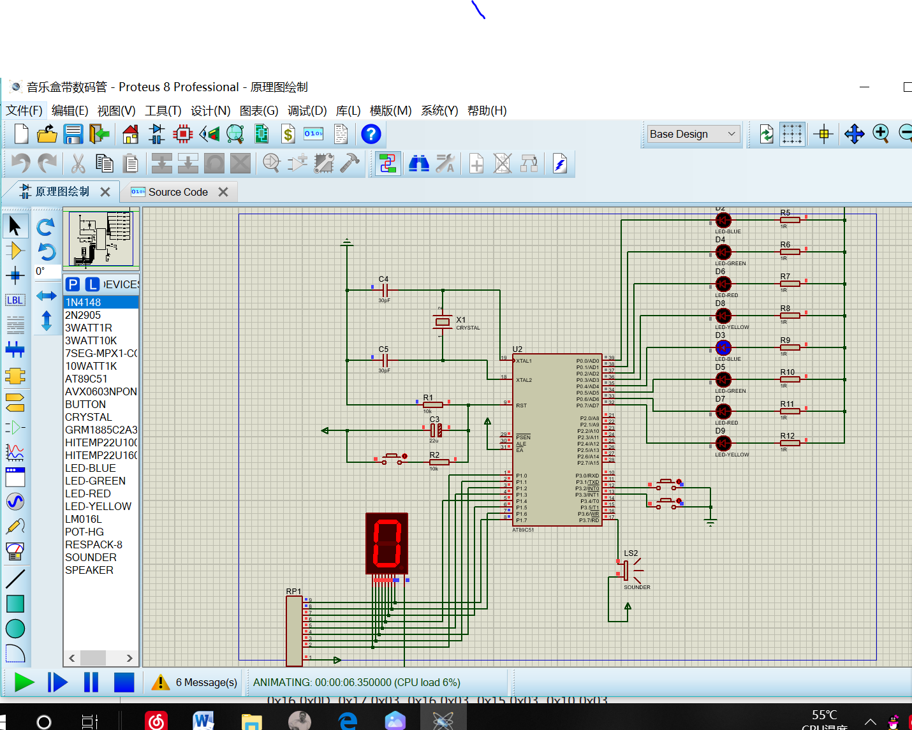Open the Bill of Materials dollar icon
912x730 pixels.
point(288,134)
